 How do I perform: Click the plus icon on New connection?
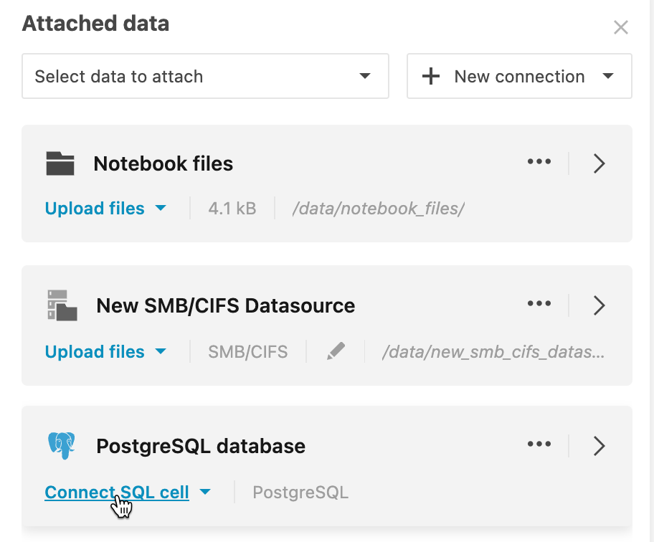click(430, 76)
